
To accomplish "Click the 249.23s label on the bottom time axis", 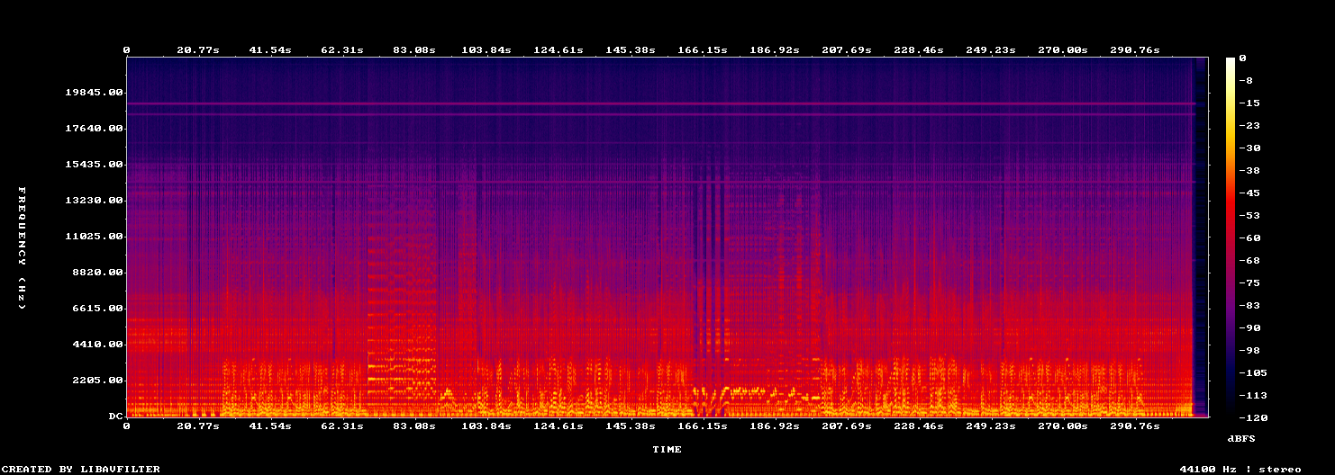I will [991, 426].
